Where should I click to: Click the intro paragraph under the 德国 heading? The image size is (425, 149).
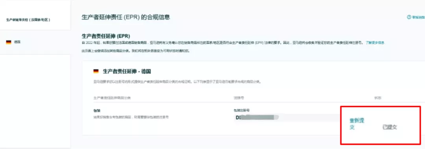pyautogui.click(x=177, y=82)
